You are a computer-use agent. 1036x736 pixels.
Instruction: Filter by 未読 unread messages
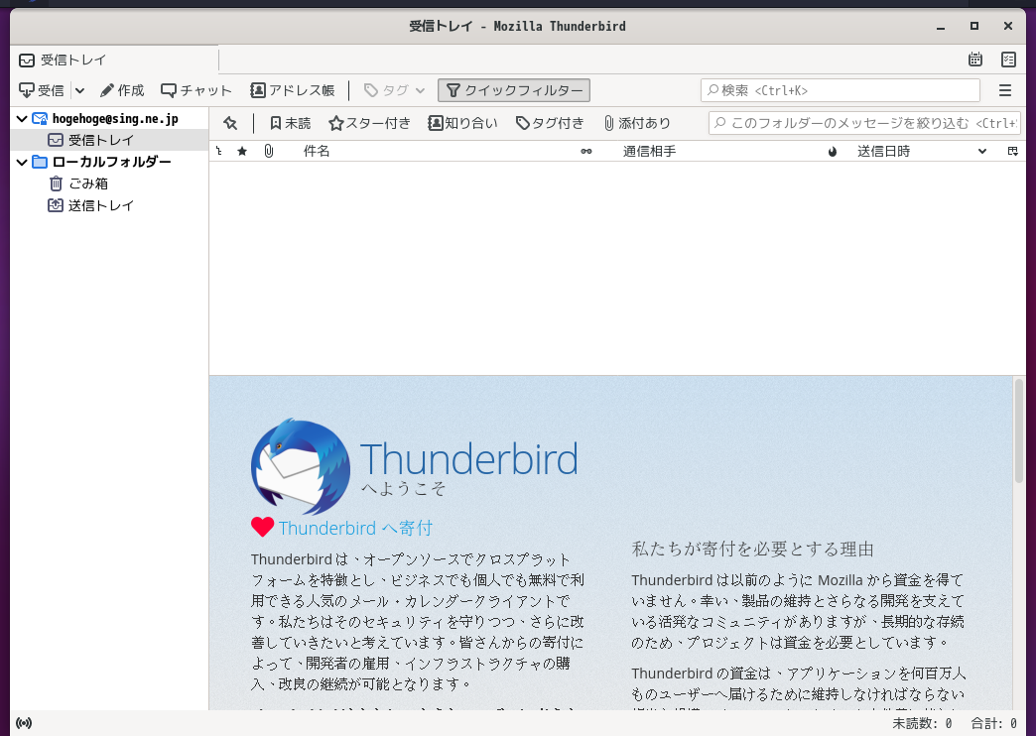click(290, 123)
